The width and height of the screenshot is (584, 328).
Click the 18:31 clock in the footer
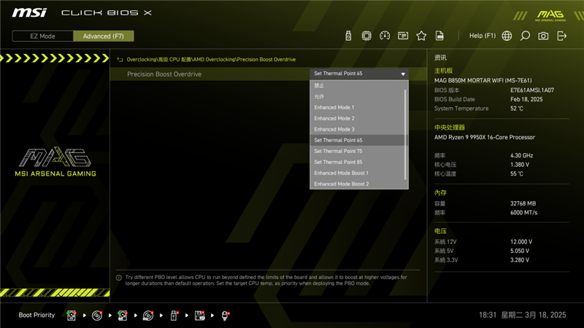tap(488, 315)
